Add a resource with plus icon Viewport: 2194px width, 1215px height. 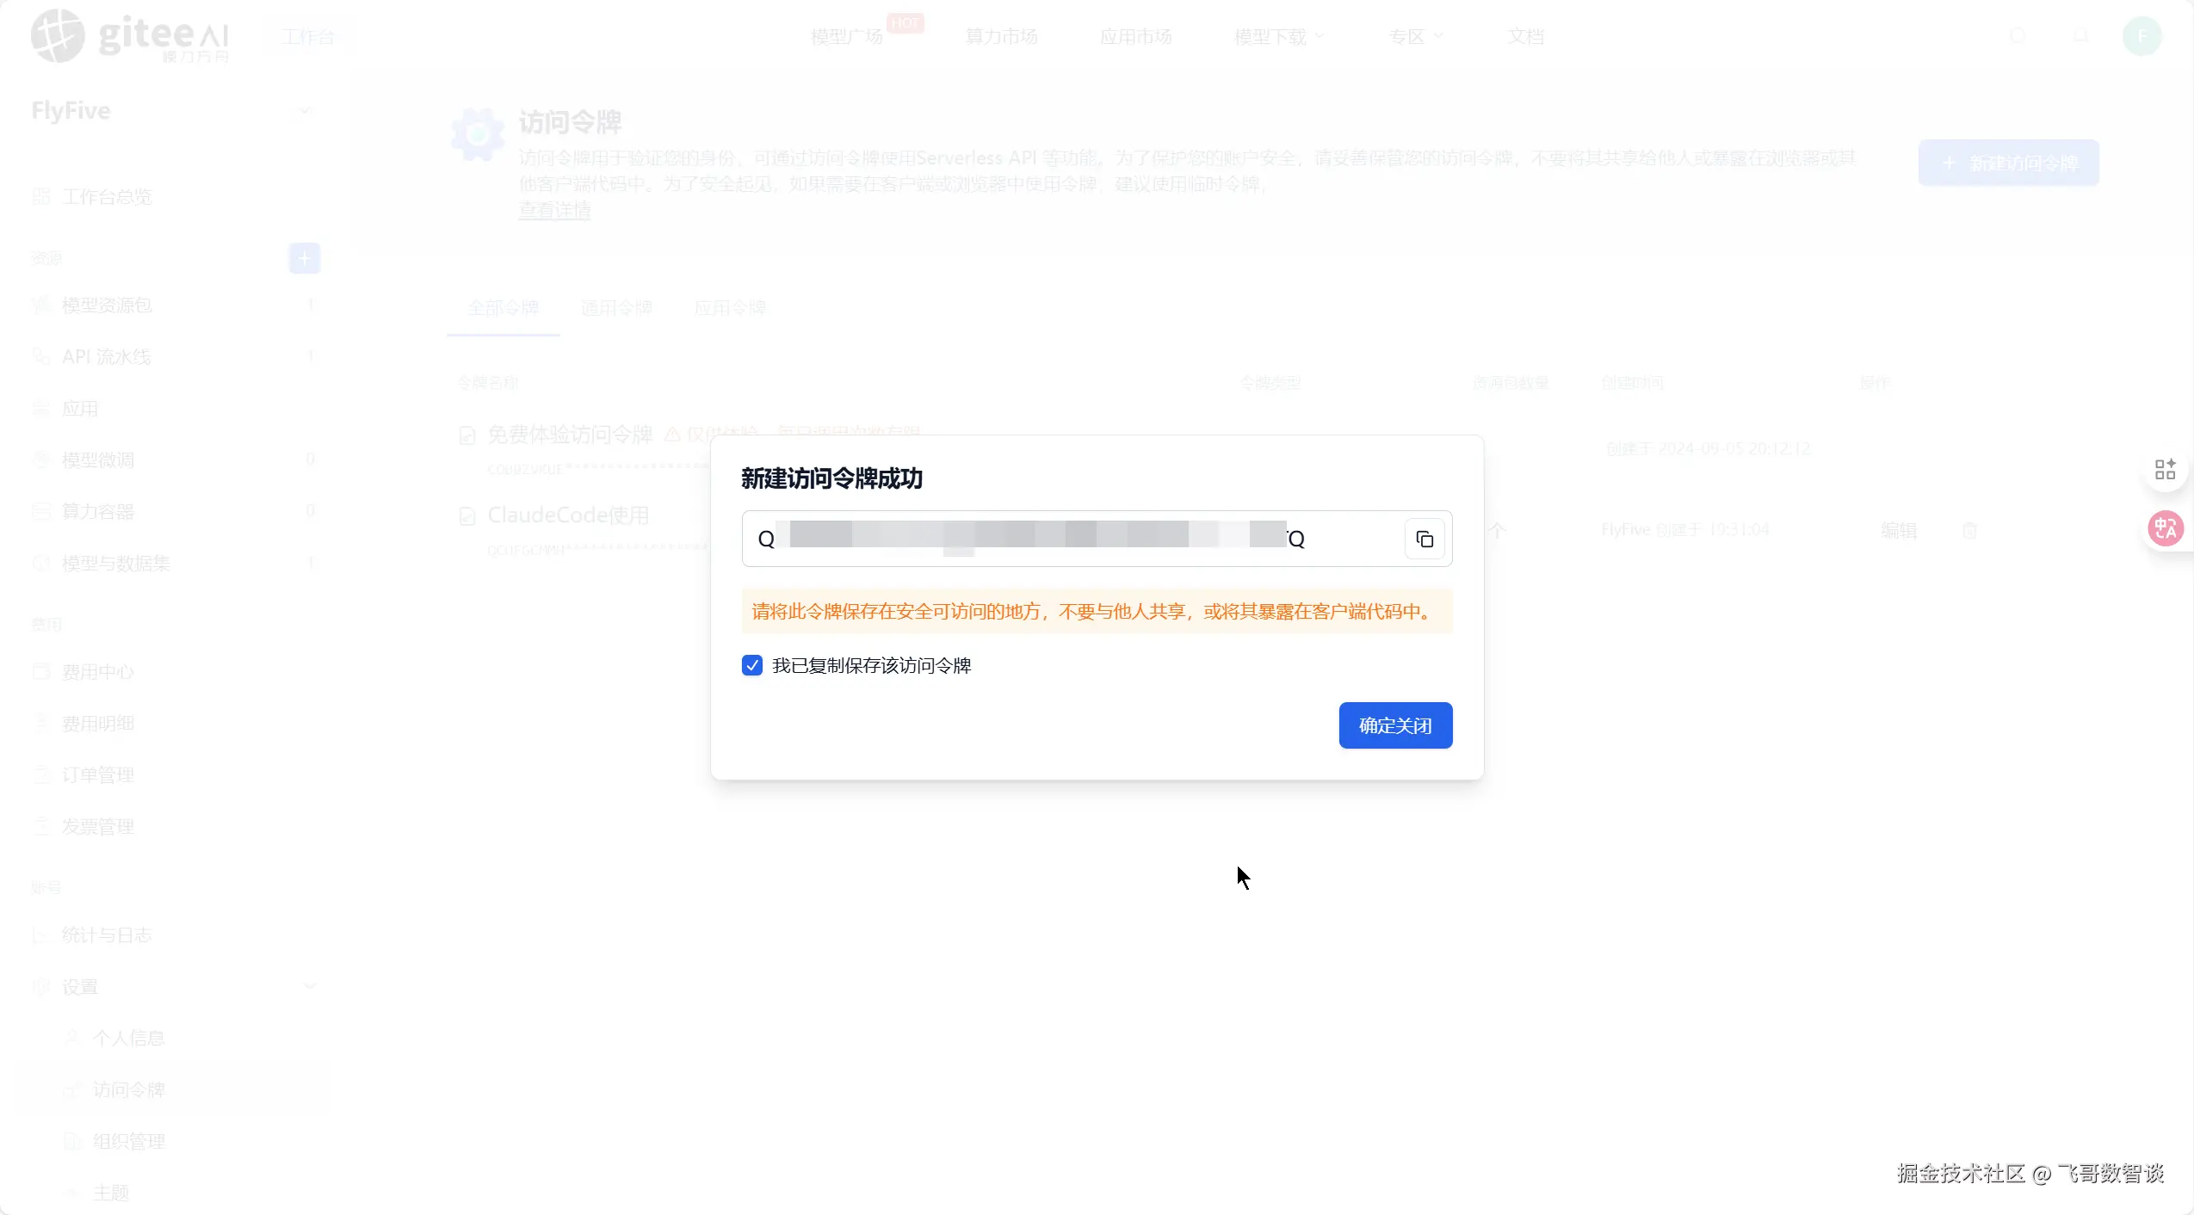pyautogui.click(x=304, y=258)
